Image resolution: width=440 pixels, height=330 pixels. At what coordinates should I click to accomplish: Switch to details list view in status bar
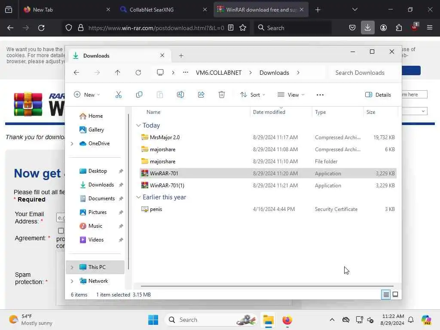tap(386, 294)
